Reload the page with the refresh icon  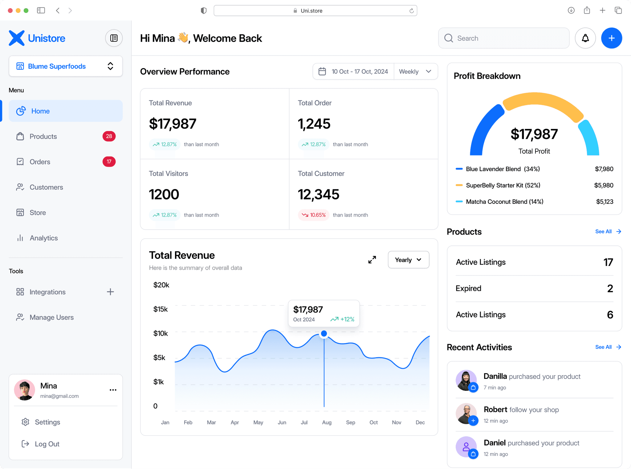coord(411,11)
